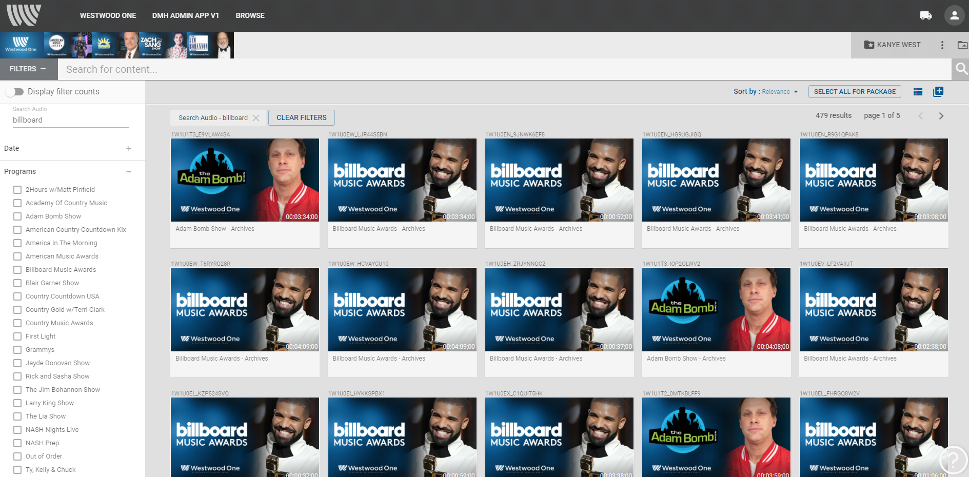Click the add-to-package plus icon
The image size is (969, 477).
point(938,92)
